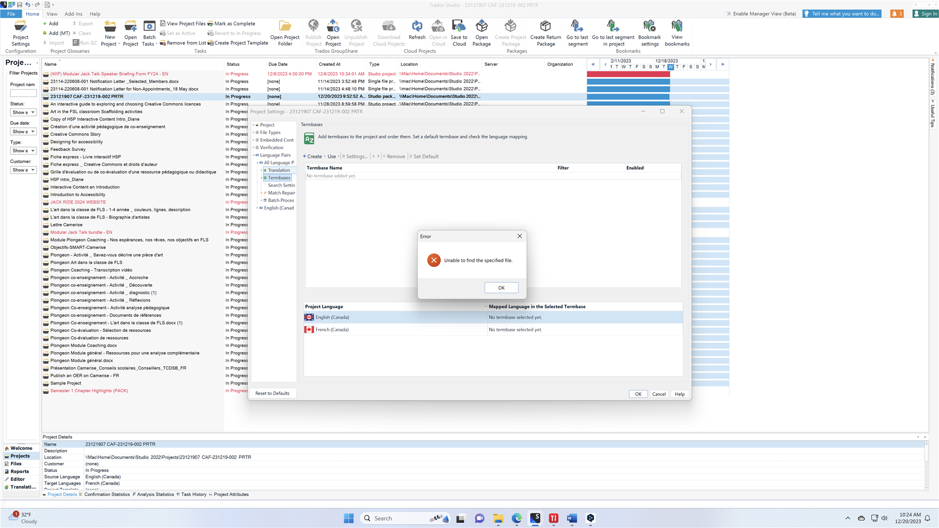The image size is (939, 528).
Task: Select Batch Processing tree item
Action: pyautogui.click(x=281, y=200)
